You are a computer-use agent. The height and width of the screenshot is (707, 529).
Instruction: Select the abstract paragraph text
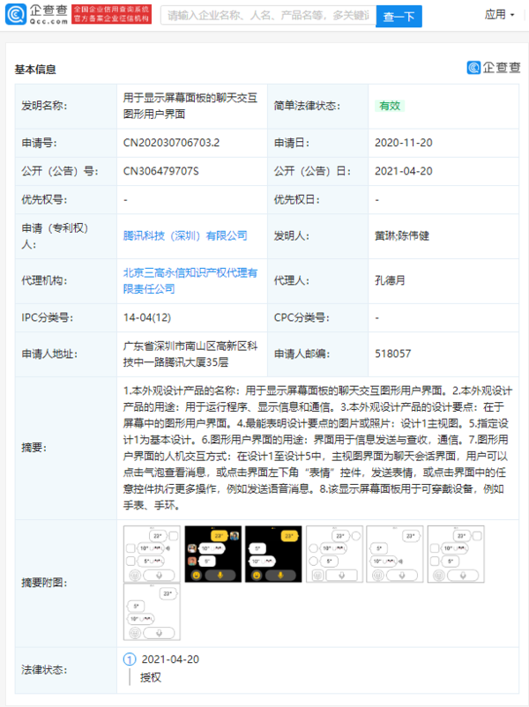317,448
